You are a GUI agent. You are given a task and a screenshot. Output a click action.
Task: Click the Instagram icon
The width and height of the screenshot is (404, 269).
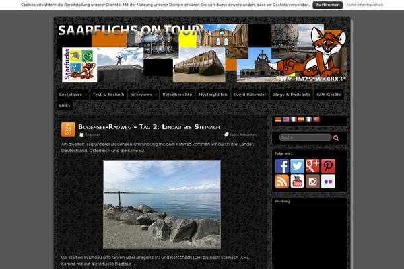[312, 182]
